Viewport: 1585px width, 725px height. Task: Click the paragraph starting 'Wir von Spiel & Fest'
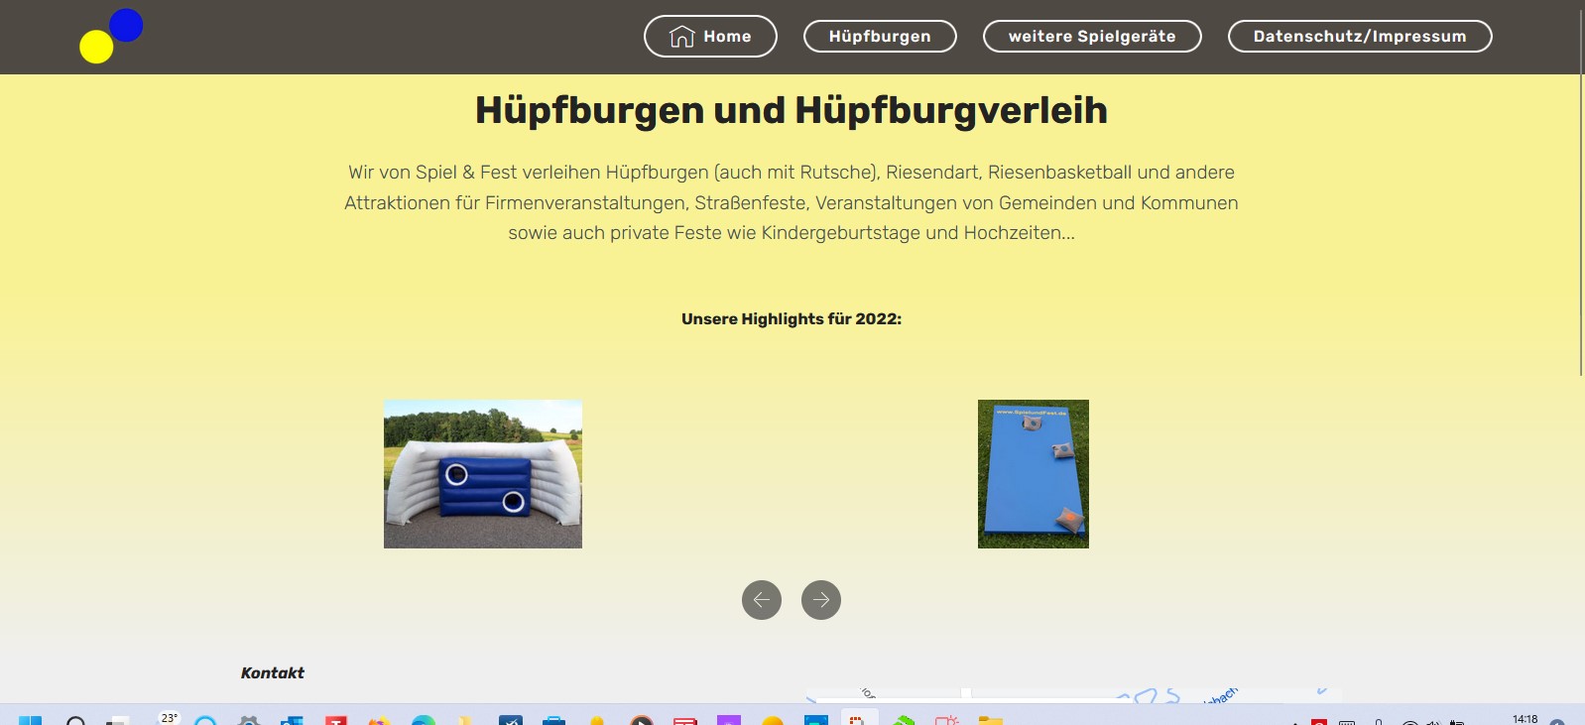(792, 202)
